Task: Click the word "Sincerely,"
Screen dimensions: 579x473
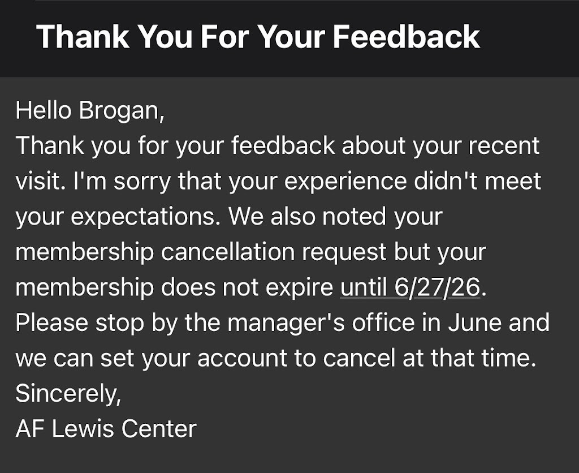Action: click(68, 393)
